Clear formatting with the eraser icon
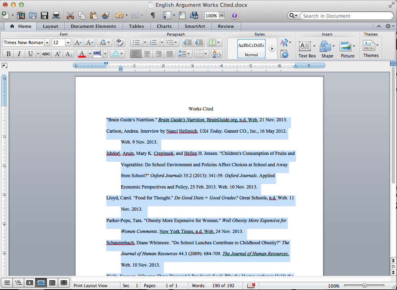 (x=120, y=42)
